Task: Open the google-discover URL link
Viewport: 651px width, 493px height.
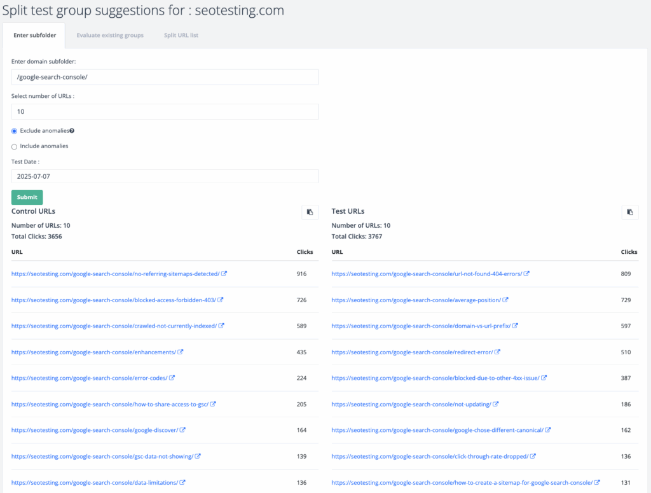Action: [95, 430]
